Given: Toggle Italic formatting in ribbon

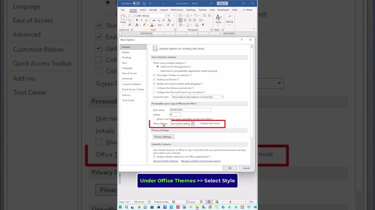Looking at the screenshot, I should 141,20.
